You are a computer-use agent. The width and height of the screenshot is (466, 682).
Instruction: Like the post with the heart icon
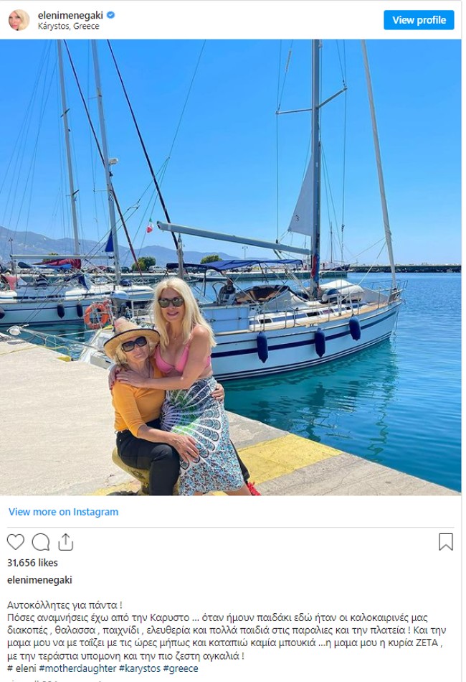point(16,542)
